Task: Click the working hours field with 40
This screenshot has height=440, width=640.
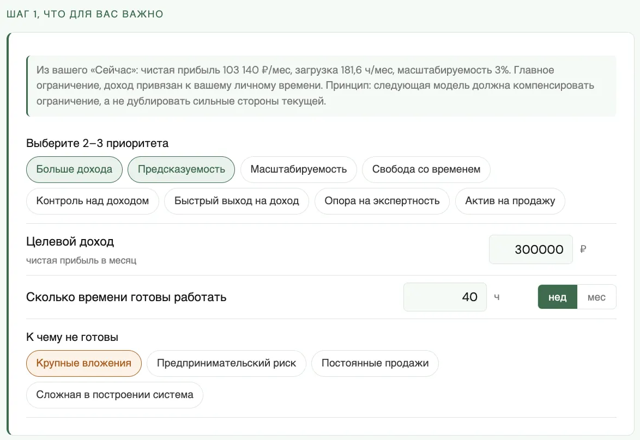Action: pyautogui.click(x=445, y=297)
